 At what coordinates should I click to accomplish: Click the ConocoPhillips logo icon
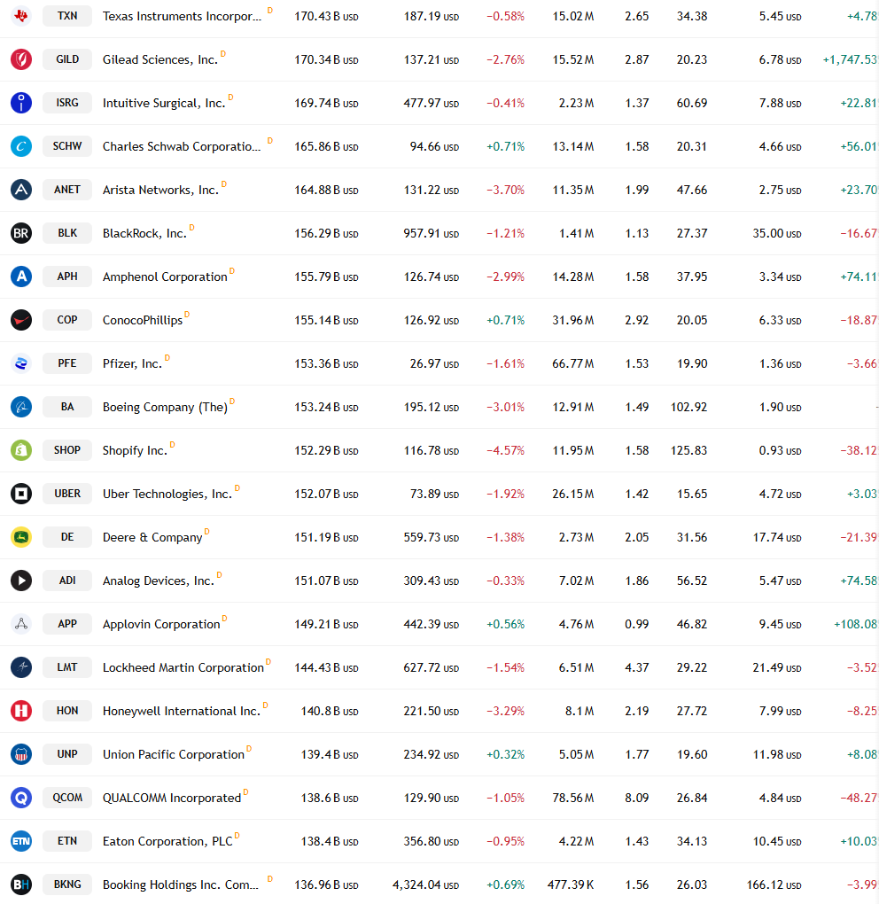click(21, 320)
